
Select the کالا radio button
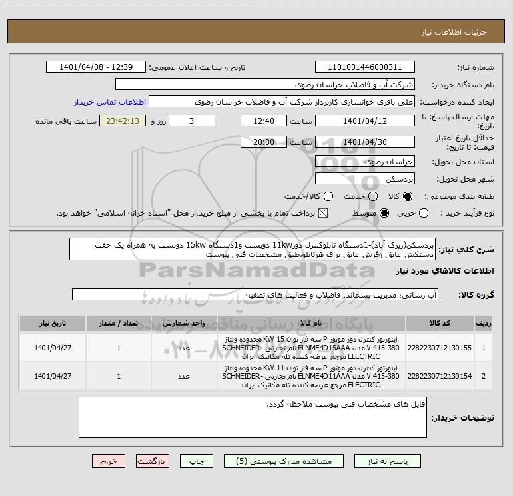tap(408, 196)
